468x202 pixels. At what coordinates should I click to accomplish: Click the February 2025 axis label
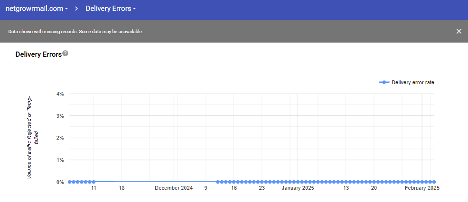tap(422, 188)
